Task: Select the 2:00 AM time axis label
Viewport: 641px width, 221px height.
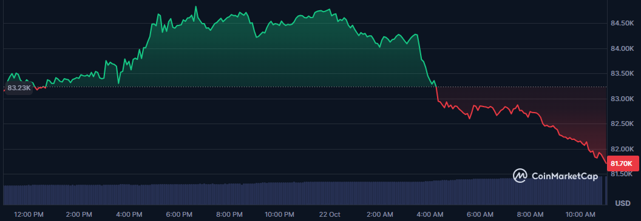Action: 380,214
